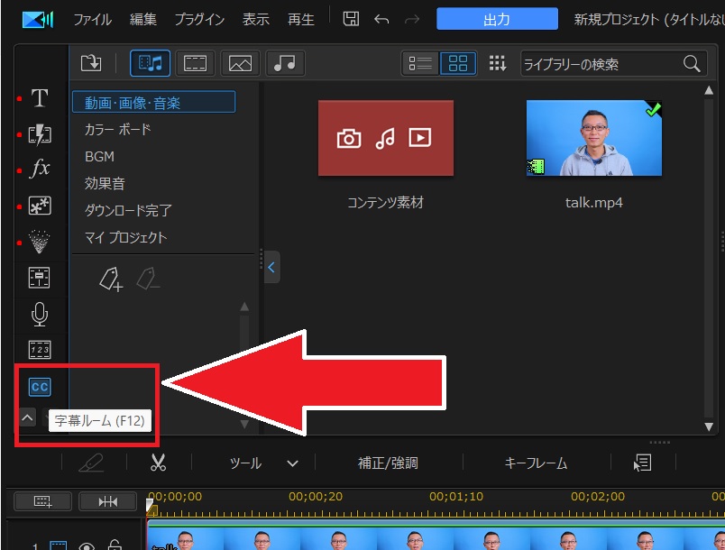Select マイ プロジェクト category

click(x=125, y=237)
